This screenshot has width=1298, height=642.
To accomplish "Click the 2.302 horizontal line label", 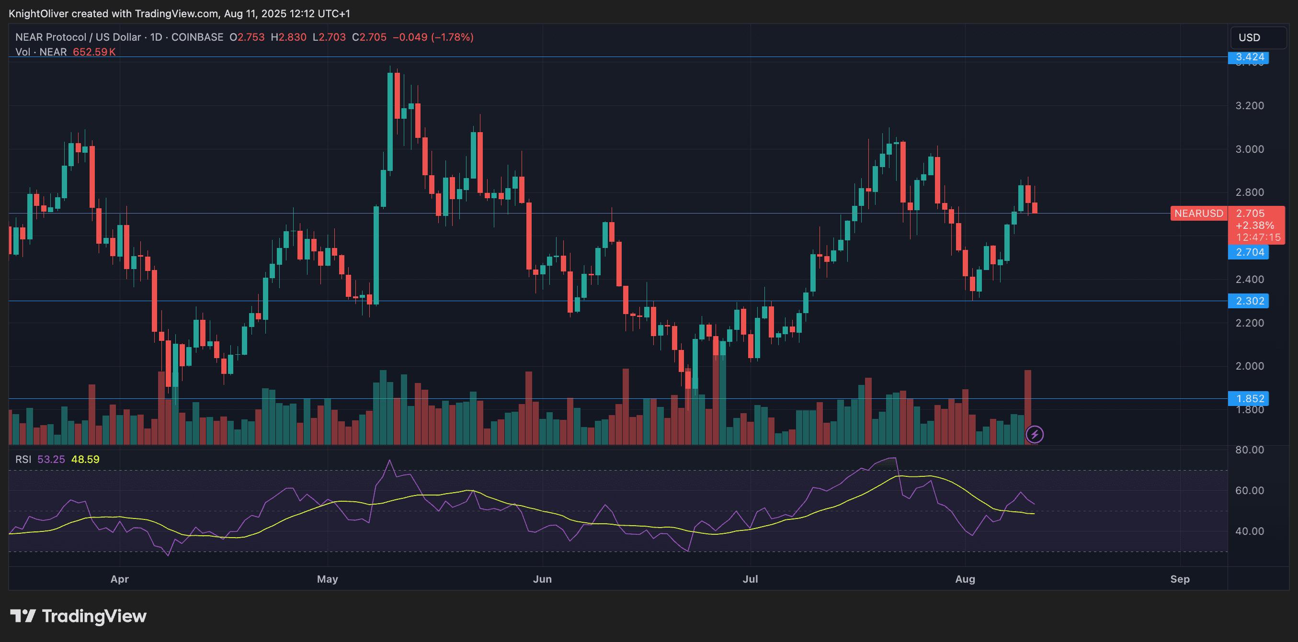I will [x=1249, y=301].
